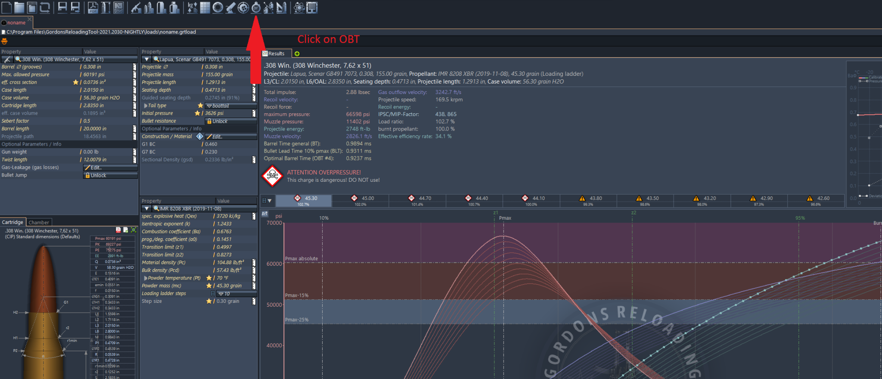The height and width of the screenshot is (379, 882).
Task: Open load file folder icon
Action: (x=19, y=7)
